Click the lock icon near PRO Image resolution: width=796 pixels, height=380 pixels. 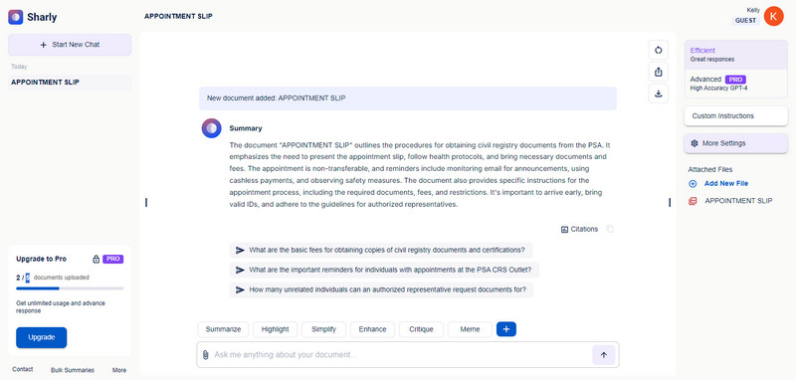coord(96,259)
